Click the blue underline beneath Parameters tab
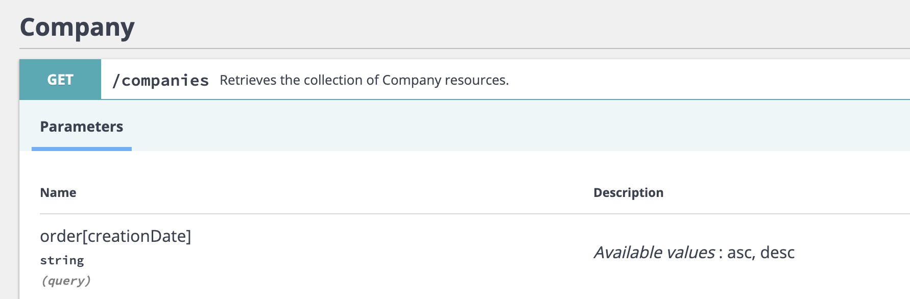The height and width of the screenshot is (299, 910). pyautogui.click(x=82, y=149)
